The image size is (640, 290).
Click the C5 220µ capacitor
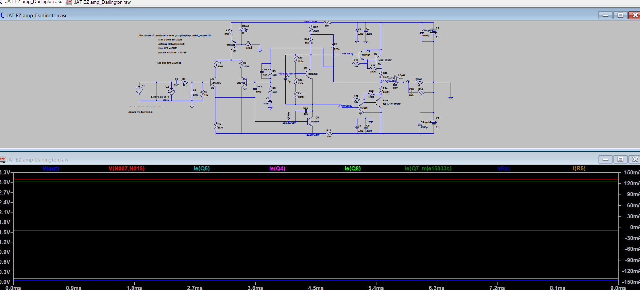click(x=333, y=46)
